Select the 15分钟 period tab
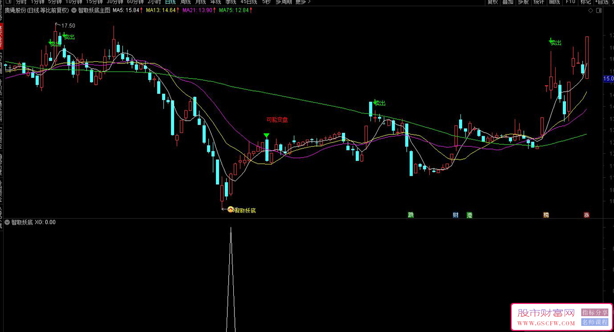The image size is (614, 332). pyautogui.click(x=95, y=2)
